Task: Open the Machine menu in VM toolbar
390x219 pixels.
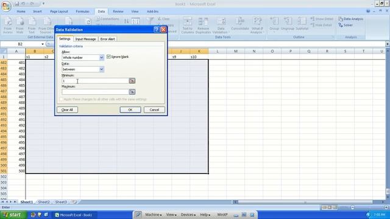Action: click(x=153, y=215)
